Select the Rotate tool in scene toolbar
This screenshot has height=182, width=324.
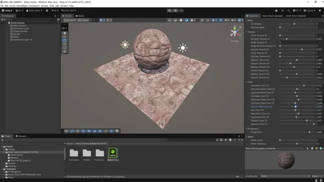(65, 40)
